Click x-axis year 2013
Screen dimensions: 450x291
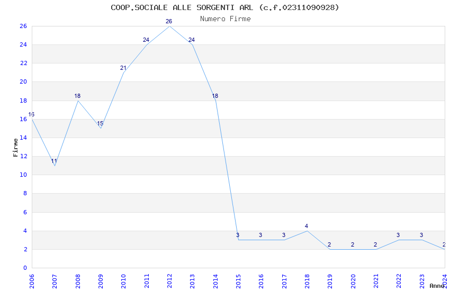[192, 281]
